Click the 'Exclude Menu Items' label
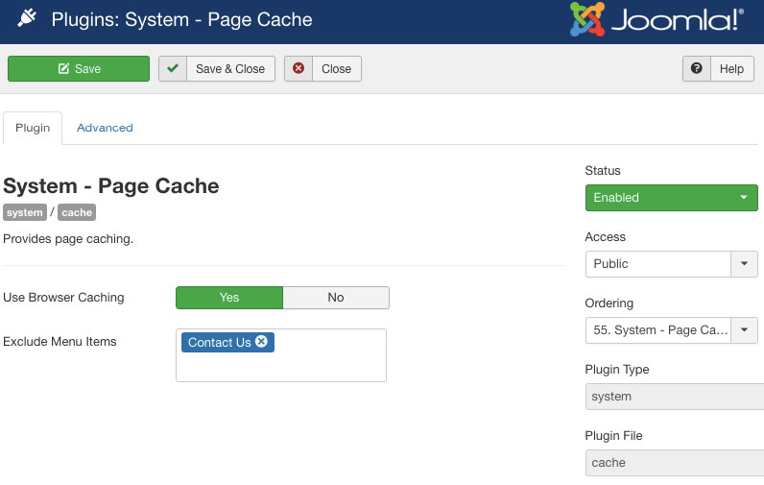The image size is (764, 485). (60, 342)
